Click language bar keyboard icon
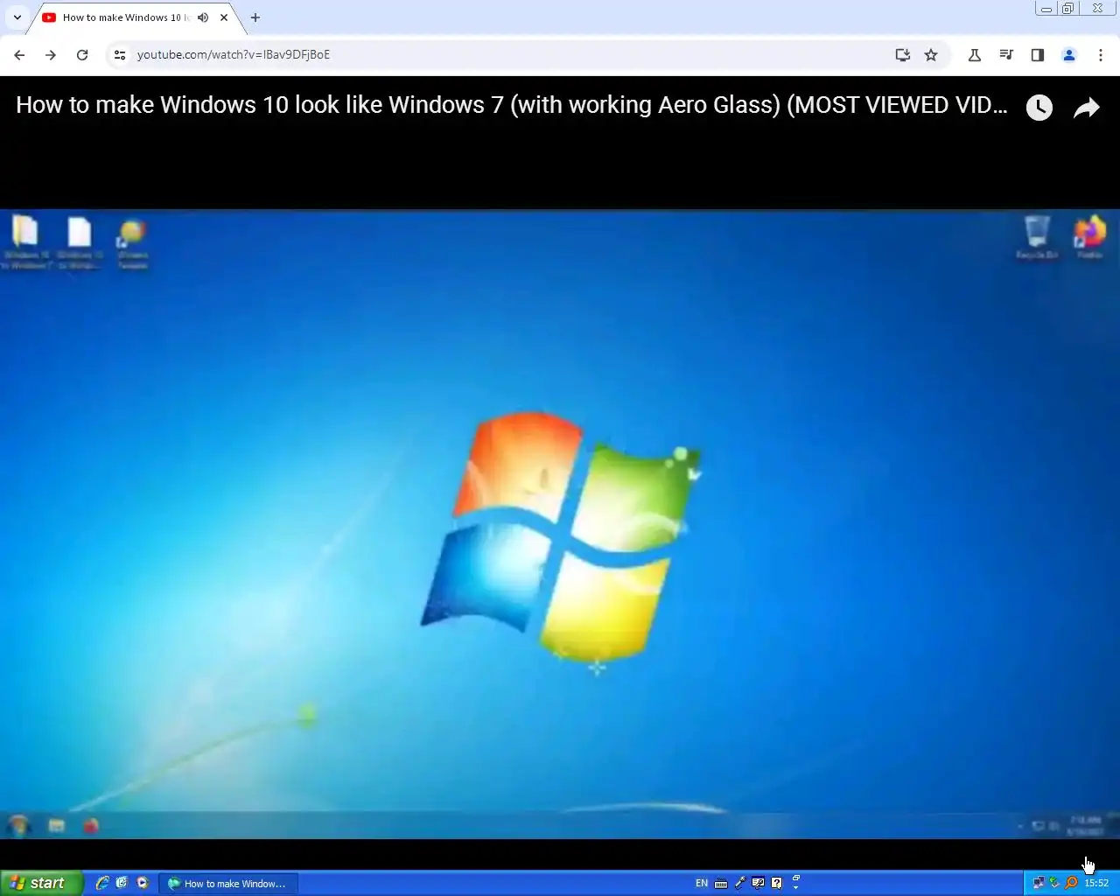1120x896 pixels. (721, 884)
